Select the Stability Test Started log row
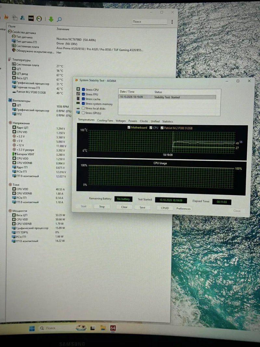The height and width of the screenshot is (347, 260). point(167,97)
